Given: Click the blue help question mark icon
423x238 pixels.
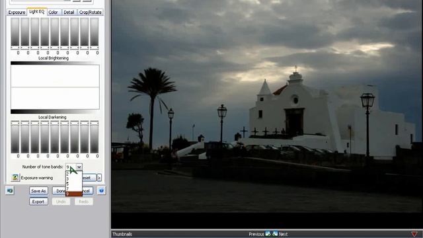Looking at the screenshot, I should coord(101,190).
